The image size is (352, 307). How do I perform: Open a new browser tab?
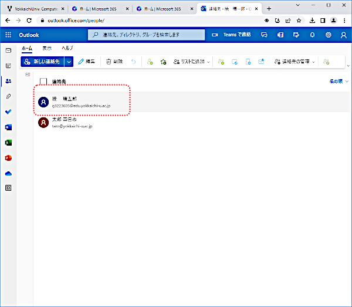pos(269,9)
